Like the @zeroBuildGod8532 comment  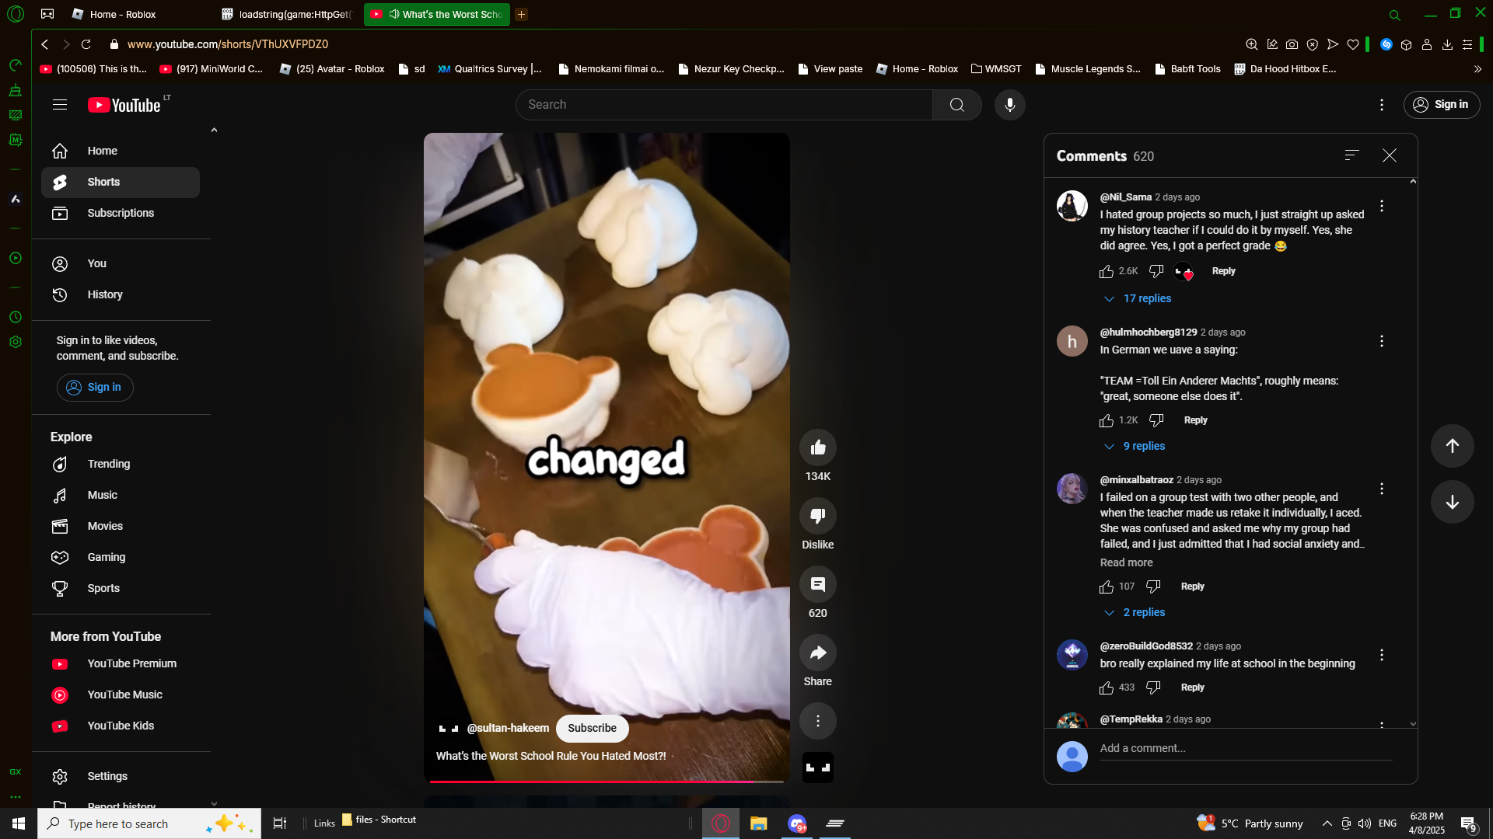click(x=1107, y=688)
